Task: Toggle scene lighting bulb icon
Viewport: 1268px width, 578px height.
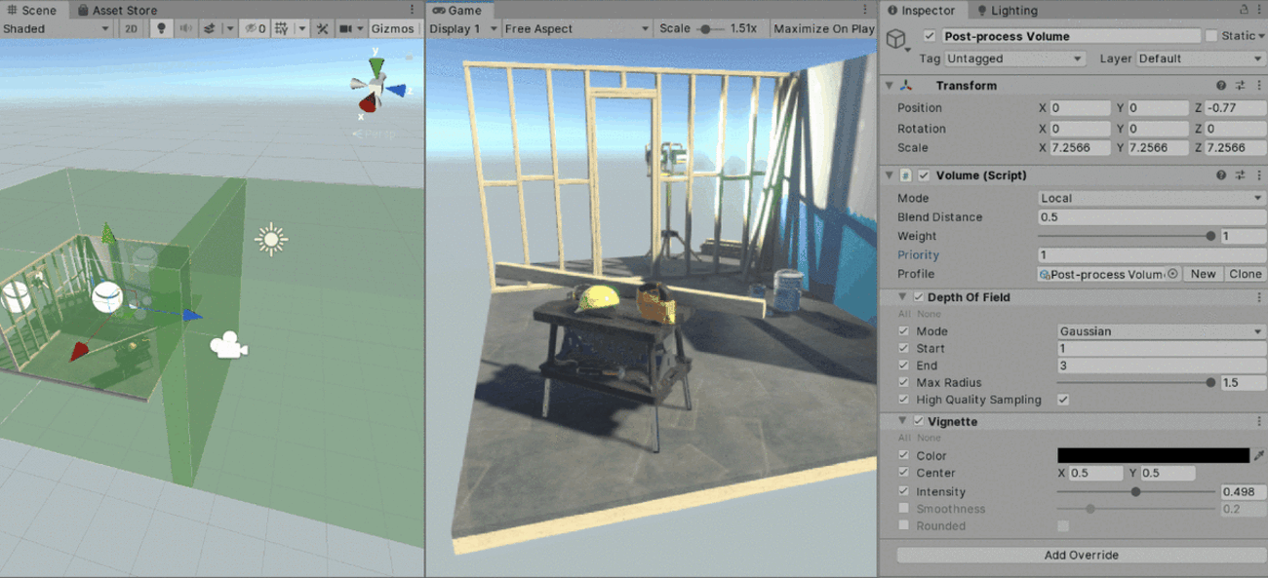Action: pos(161,28)
